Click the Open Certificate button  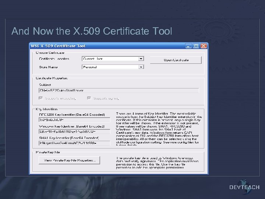point(176,60)
